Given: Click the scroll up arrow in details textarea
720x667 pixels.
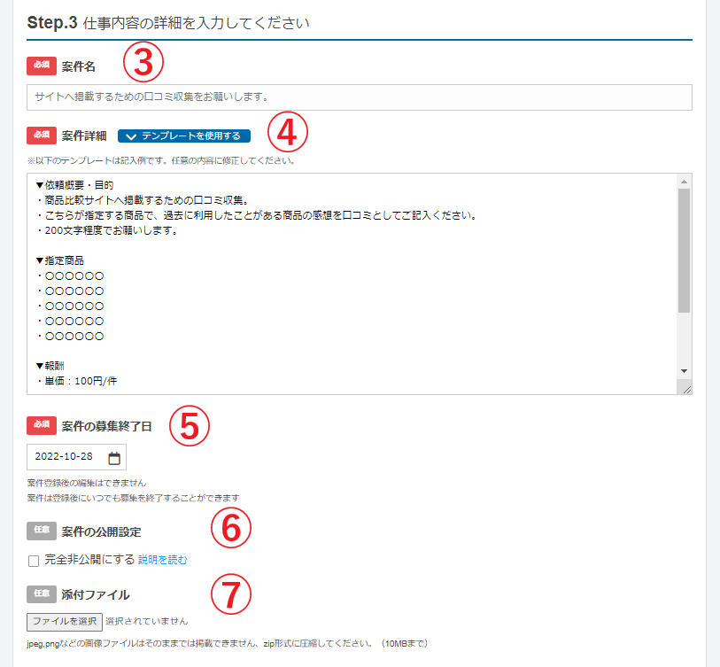Looking at the screenshot, I should pos(684,181).
